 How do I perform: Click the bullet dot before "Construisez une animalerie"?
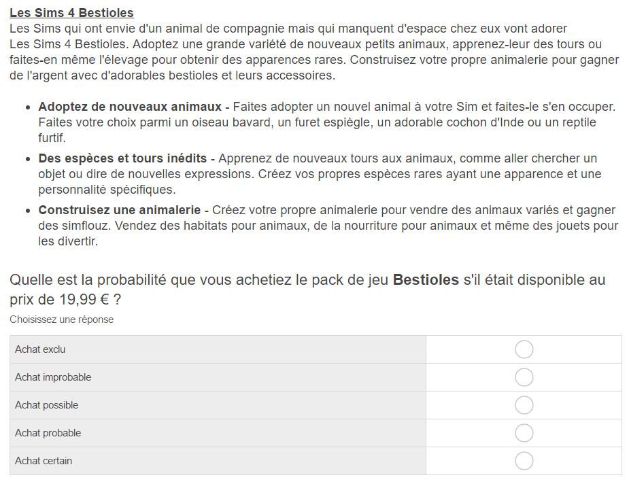pos(28,211)
